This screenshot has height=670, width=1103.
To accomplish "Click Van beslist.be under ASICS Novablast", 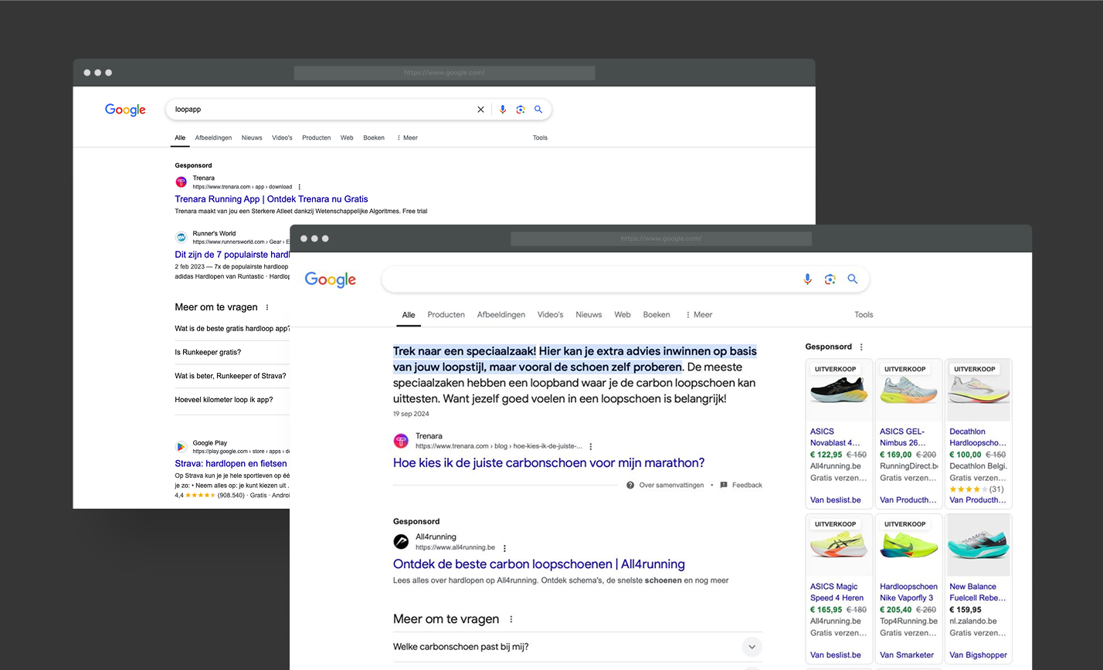I will pos(836,500).
